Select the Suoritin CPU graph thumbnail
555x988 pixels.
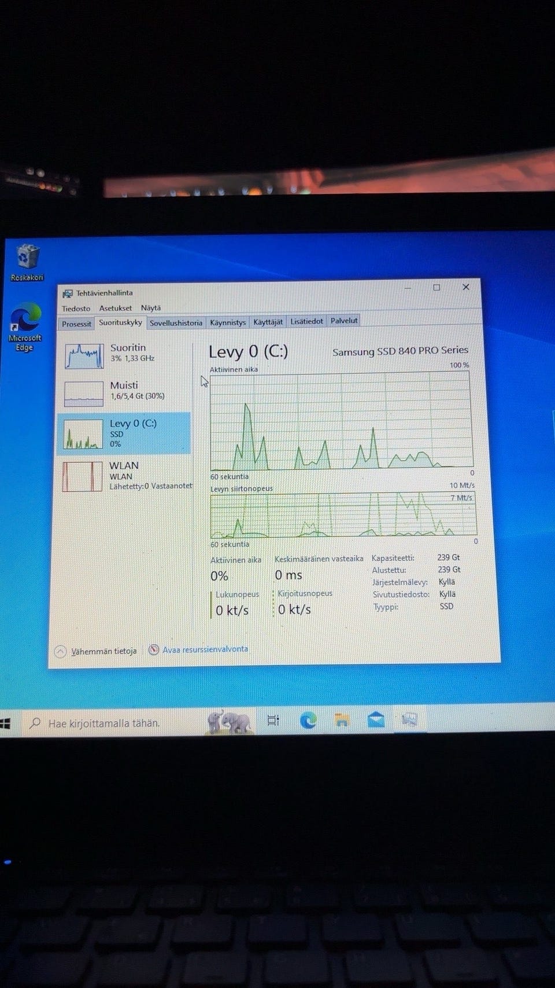click(84, 356)
